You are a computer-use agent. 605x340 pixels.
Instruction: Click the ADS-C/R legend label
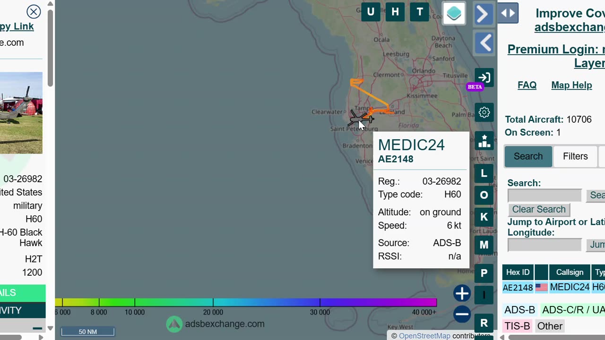pos(573,310)
